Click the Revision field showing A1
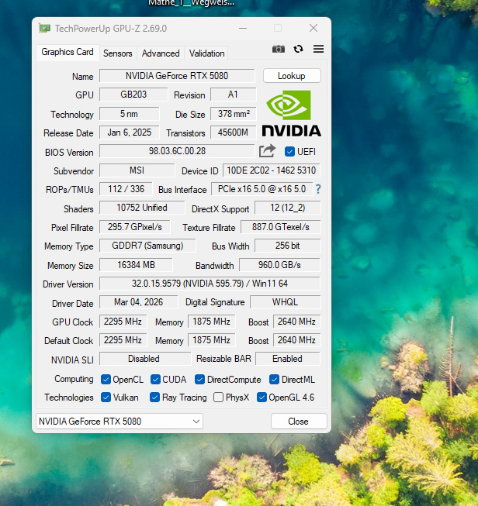This screenshot has width=478, height=506. [233, 95]
